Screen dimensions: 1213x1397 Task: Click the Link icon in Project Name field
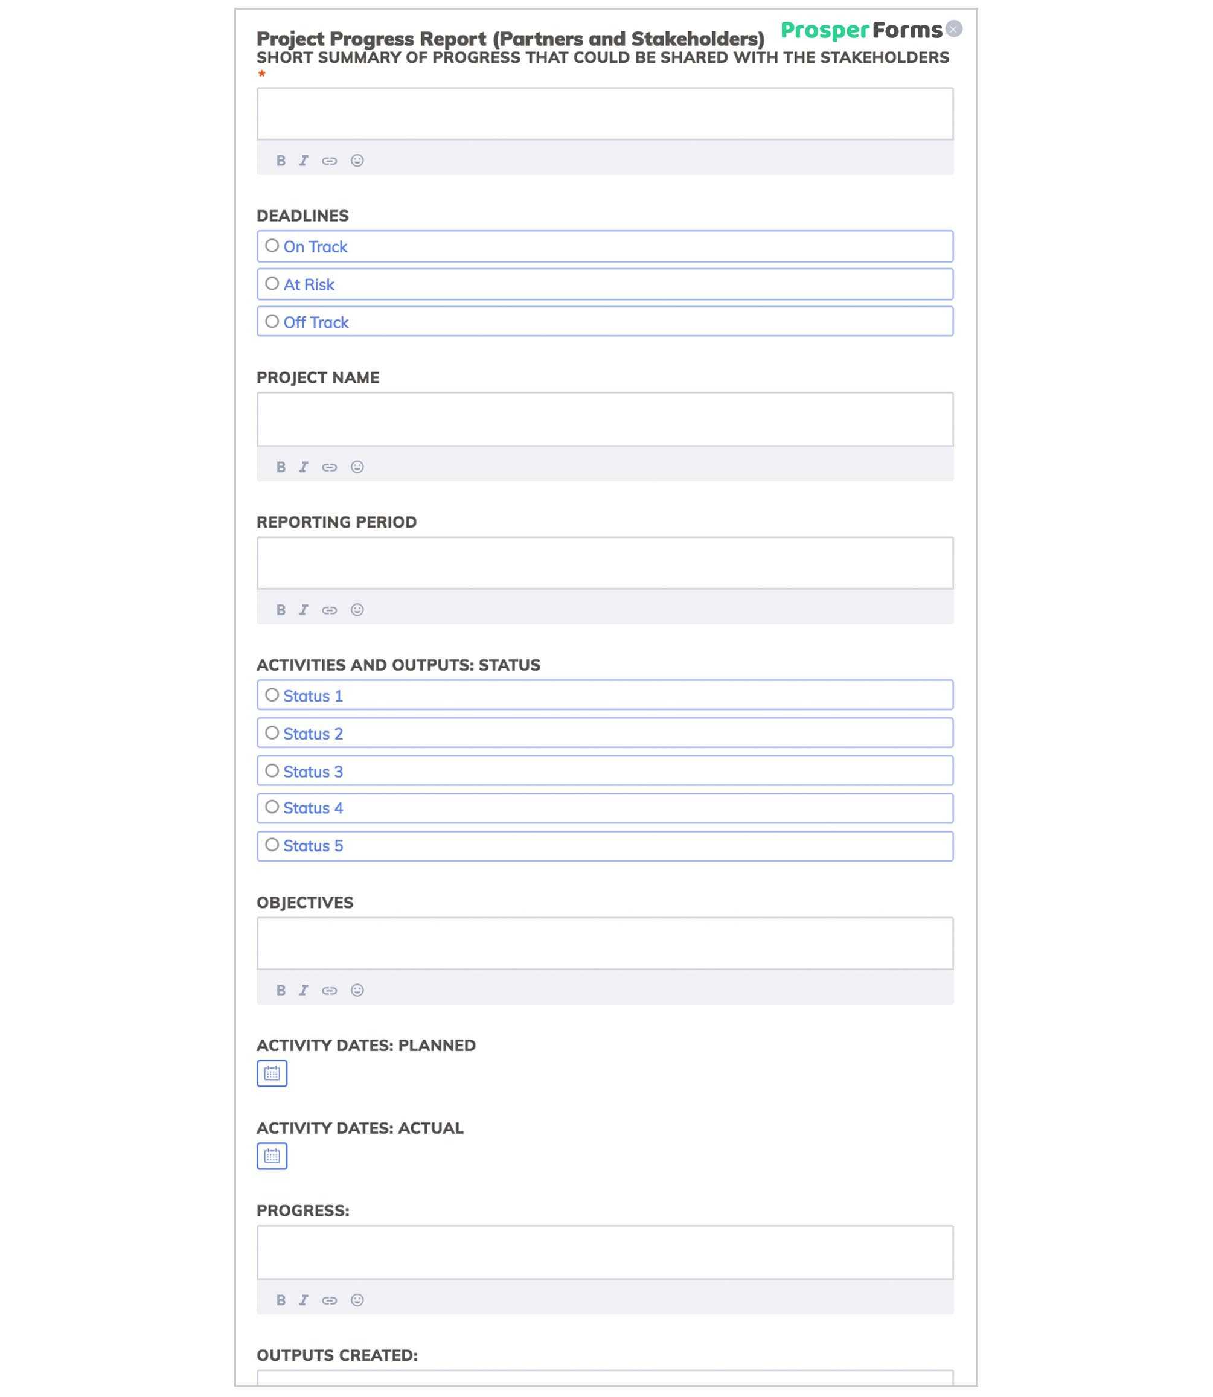(x=329, y=465)
